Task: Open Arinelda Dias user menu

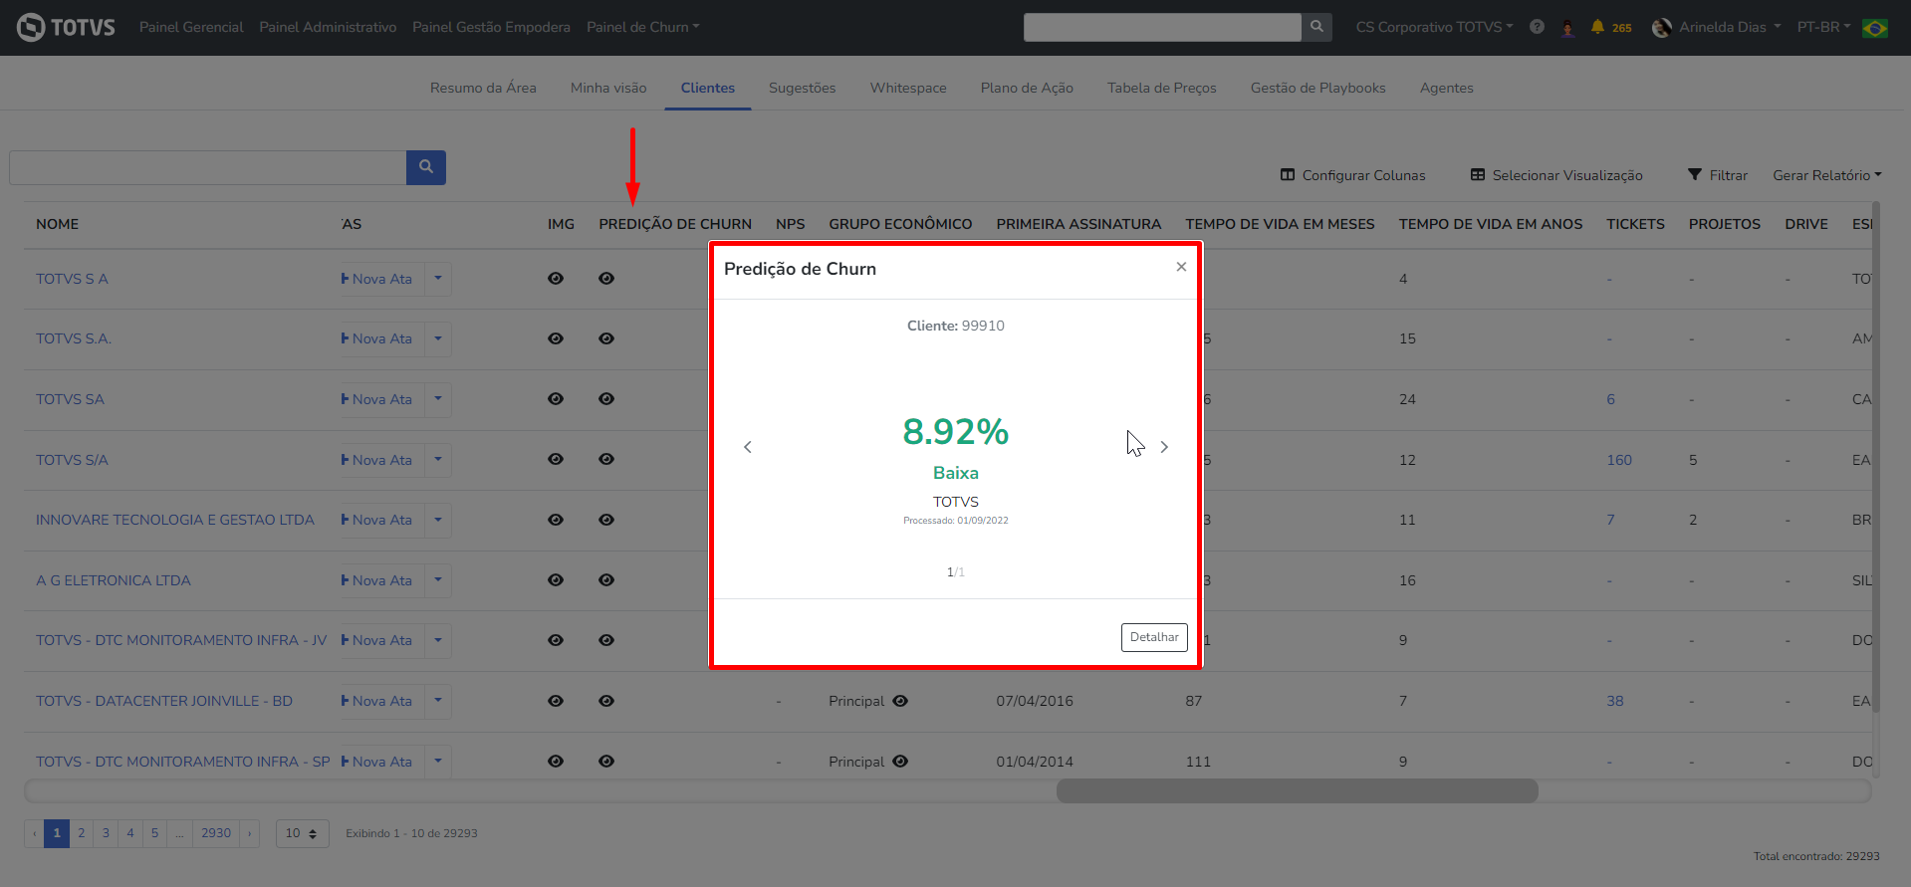Action: click(1717, 27)
